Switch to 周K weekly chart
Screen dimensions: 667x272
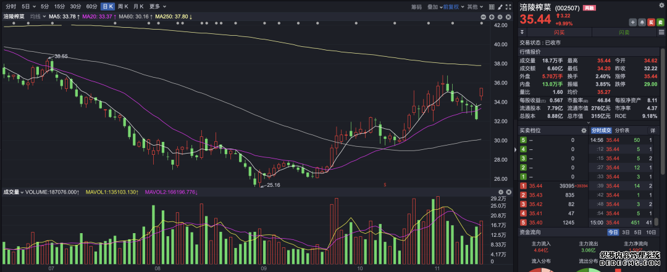tap(123, 6)
